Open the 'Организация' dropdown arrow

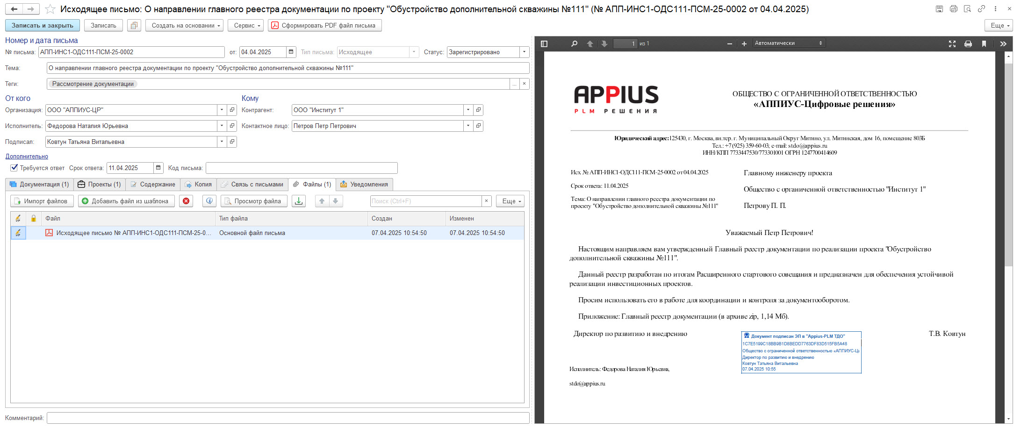pyautogui.click(x=222, y=110)
